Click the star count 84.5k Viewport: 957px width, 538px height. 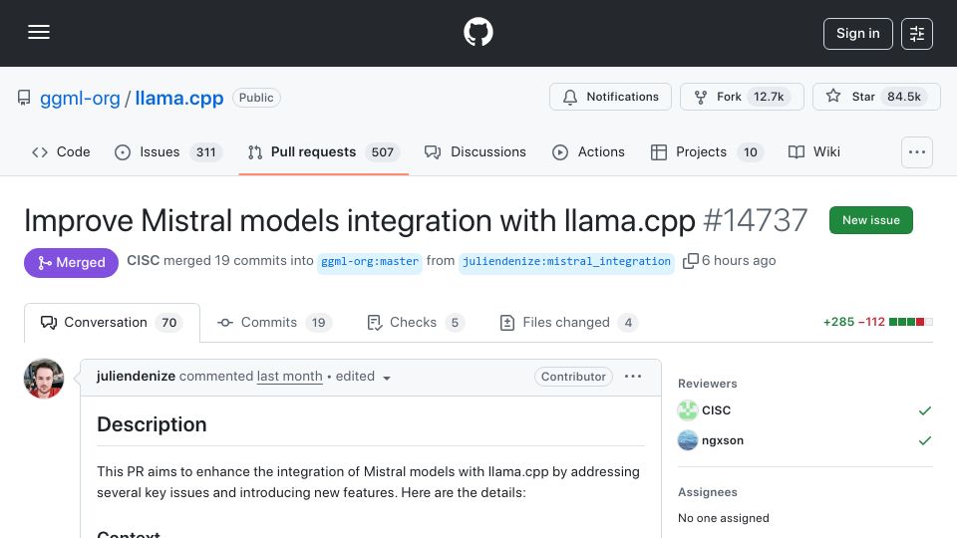coord(904,97)
